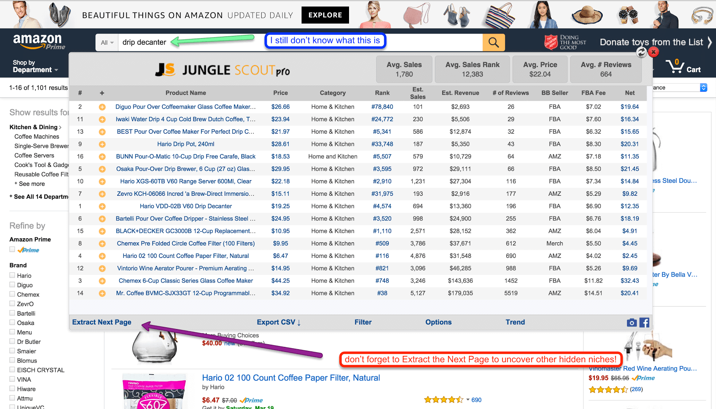
Task: Check the Bartelli brand checkbox
Action: click(12, 313)
